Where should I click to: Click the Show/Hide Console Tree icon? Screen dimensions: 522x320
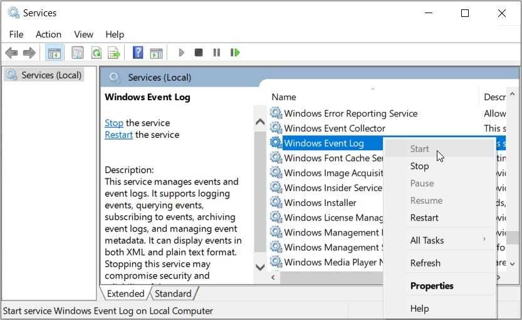[55, 53]
